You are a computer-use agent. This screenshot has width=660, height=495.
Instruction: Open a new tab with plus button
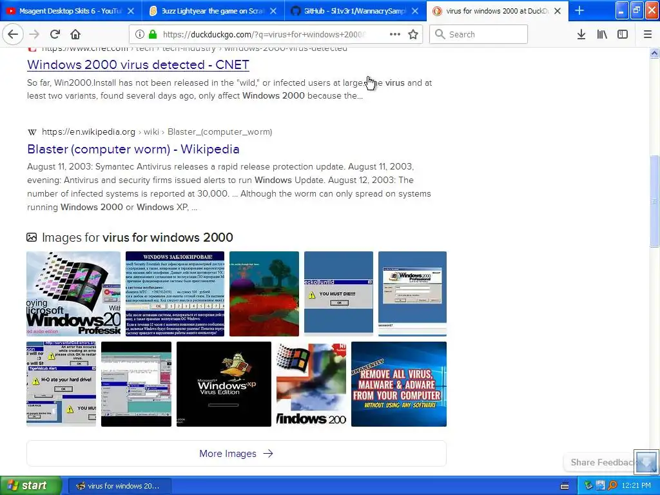click(579, 10)
